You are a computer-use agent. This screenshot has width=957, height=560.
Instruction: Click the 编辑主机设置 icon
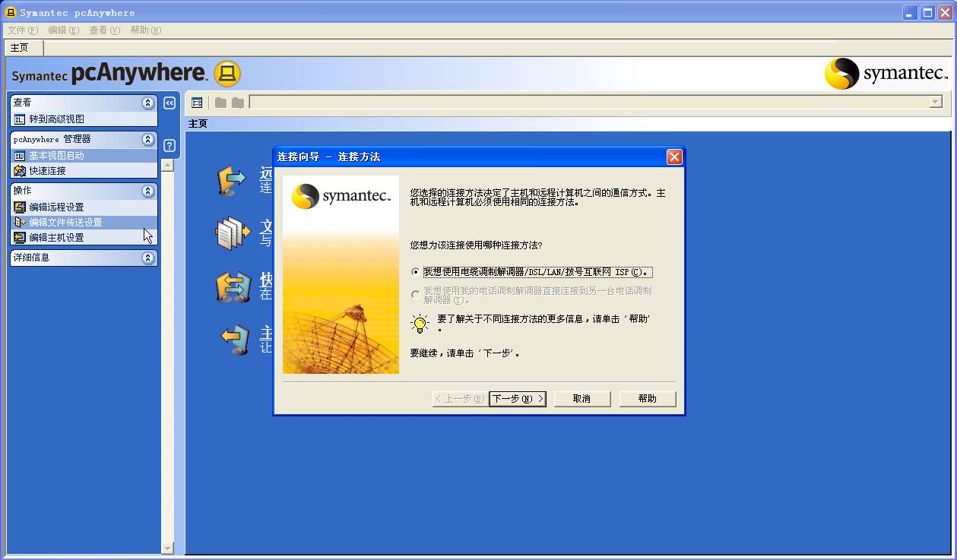coord(20,237)
